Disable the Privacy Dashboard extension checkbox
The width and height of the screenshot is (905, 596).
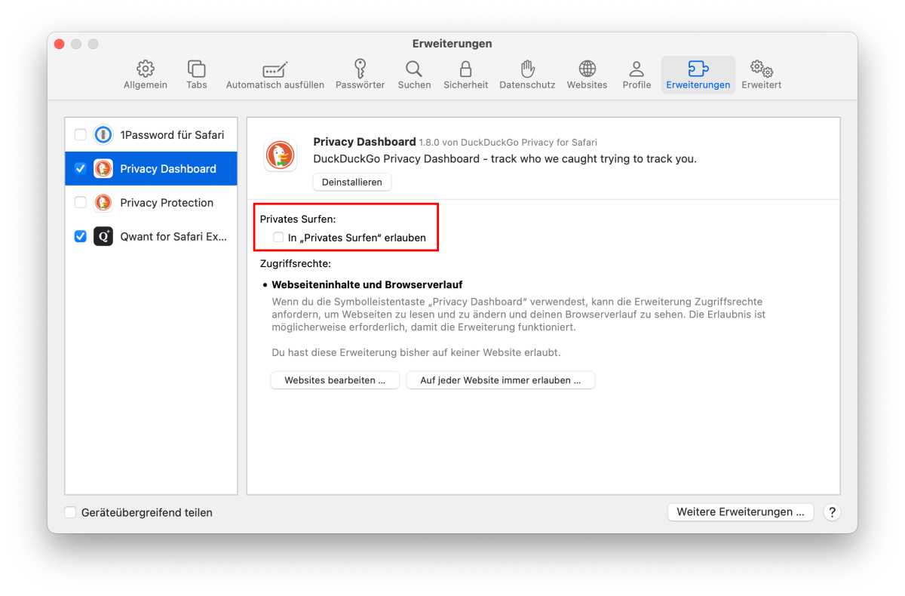pos(80,169)
